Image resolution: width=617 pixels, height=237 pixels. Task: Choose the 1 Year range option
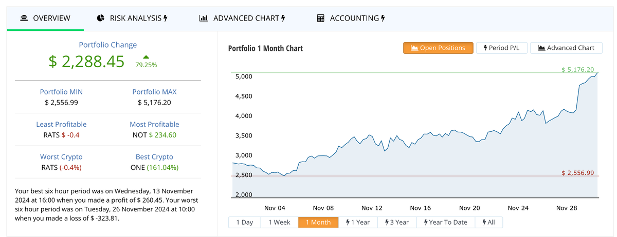point(358,222)
